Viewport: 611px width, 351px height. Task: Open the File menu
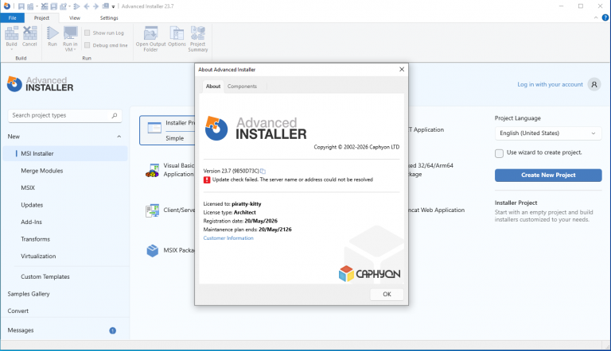pos(13,18)
